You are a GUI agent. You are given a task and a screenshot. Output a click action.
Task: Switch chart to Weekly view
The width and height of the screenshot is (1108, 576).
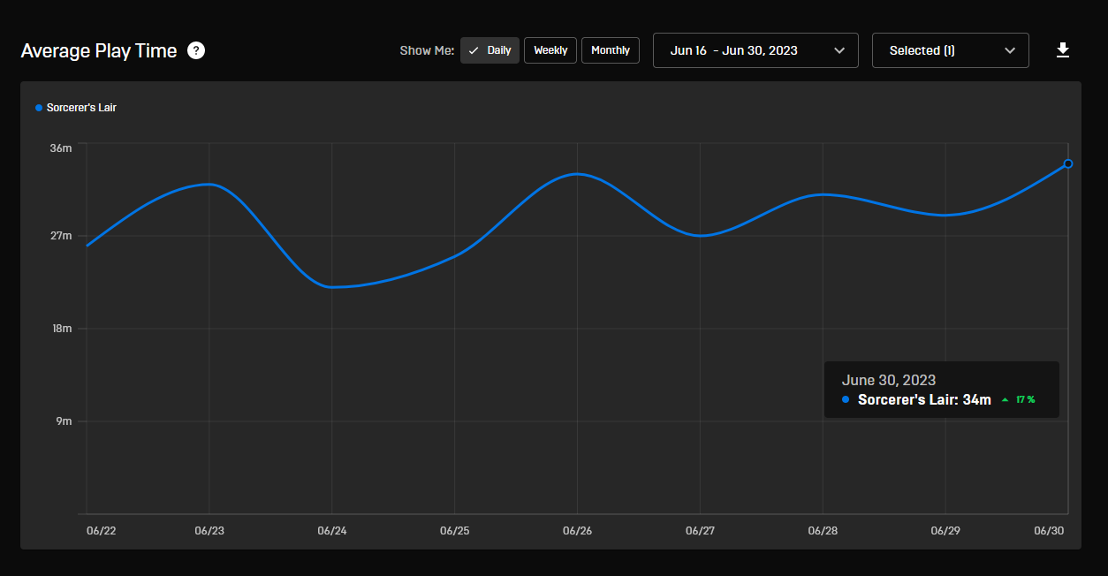(x=550, y=50)
